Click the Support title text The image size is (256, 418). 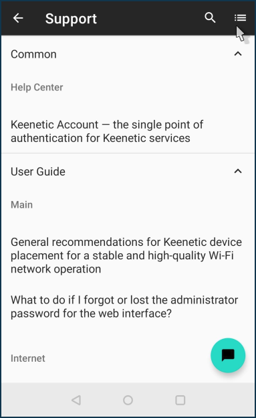pos(71,19)
